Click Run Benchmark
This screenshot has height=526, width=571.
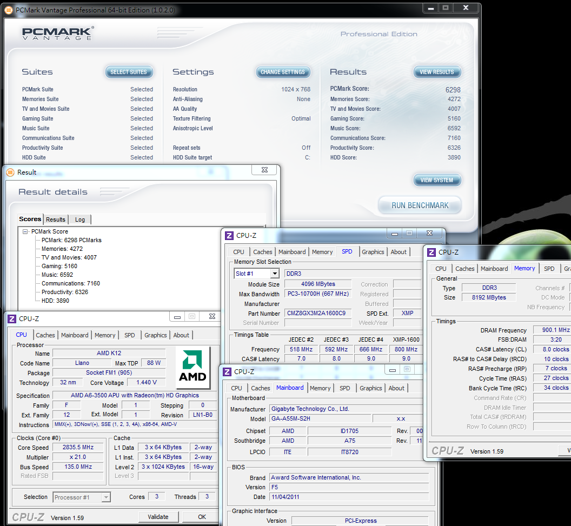[420, 205]
